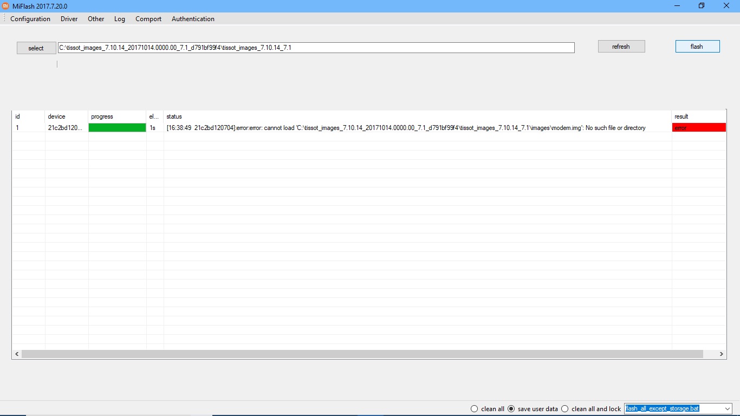This screenshot has height=416, width=740.
Task: Click the flash button
Action: [697, 47]
